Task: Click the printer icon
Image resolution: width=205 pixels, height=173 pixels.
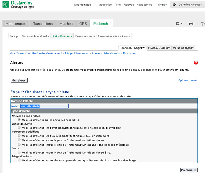Action: tap(191, 24)
